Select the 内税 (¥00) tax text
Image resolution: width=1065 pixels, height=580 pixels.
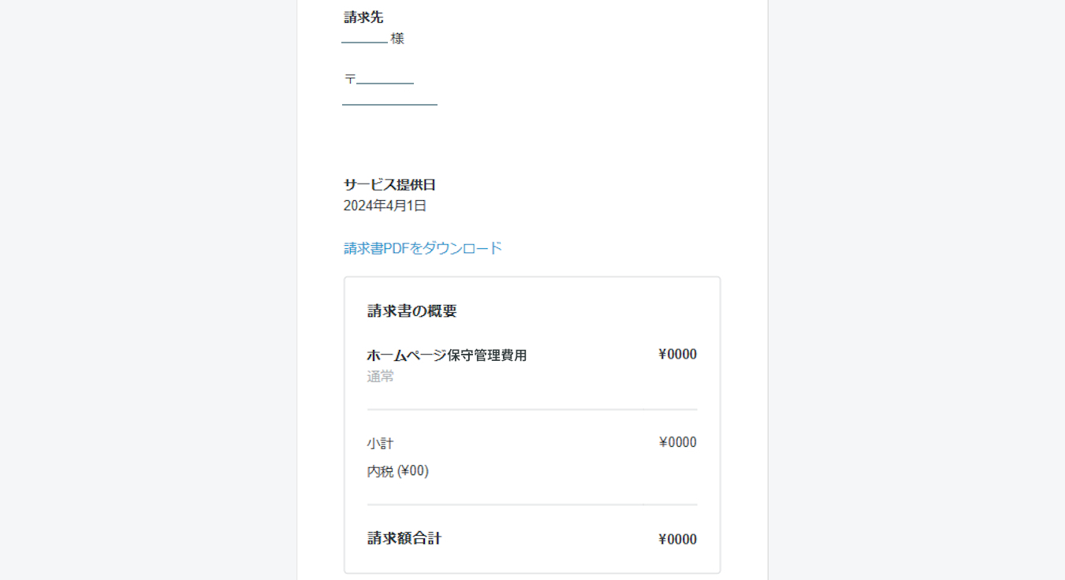coord(397,470)
